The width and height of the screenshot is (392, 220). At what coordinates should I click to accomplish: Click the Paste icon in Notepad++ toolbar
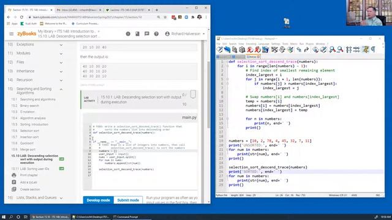click(290, 50)
